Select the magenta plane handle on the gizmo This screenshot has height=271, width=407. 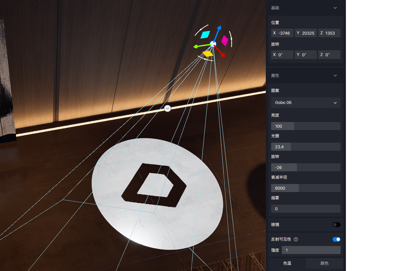coord(225,40)
